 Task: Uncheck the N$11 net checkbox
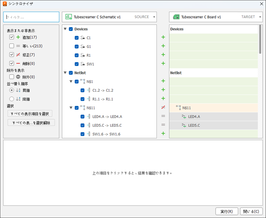pos(77,108)
